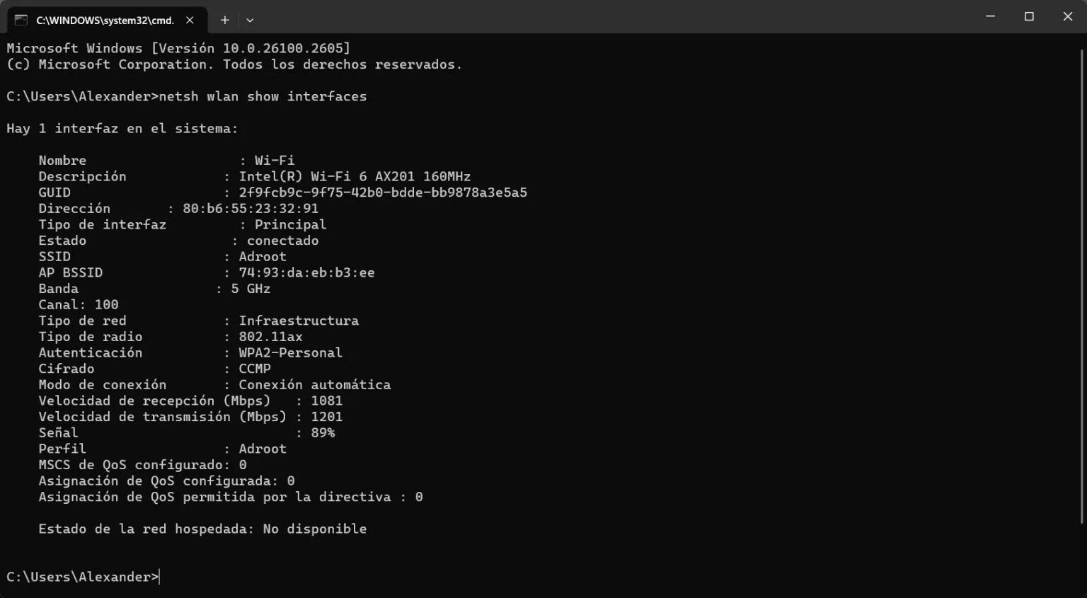Image resolution: width=1087 pixels, height=598 pixels.
Task: Close the terminal window
Action: (x=1067, y=16)
